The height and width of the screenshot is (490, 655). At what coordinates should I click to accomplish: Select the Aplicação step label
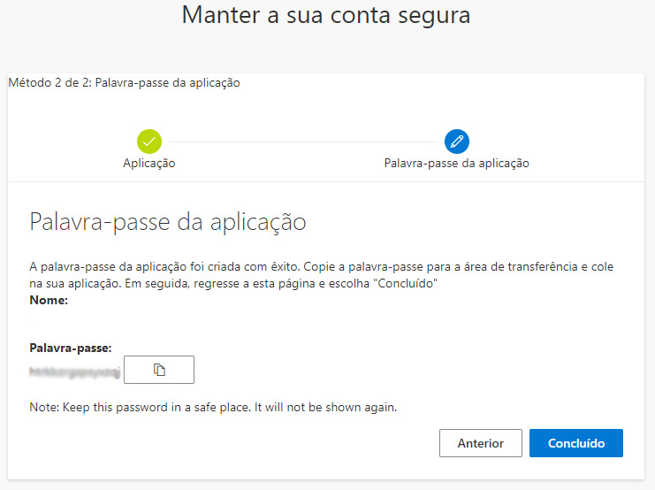(149, 164)
